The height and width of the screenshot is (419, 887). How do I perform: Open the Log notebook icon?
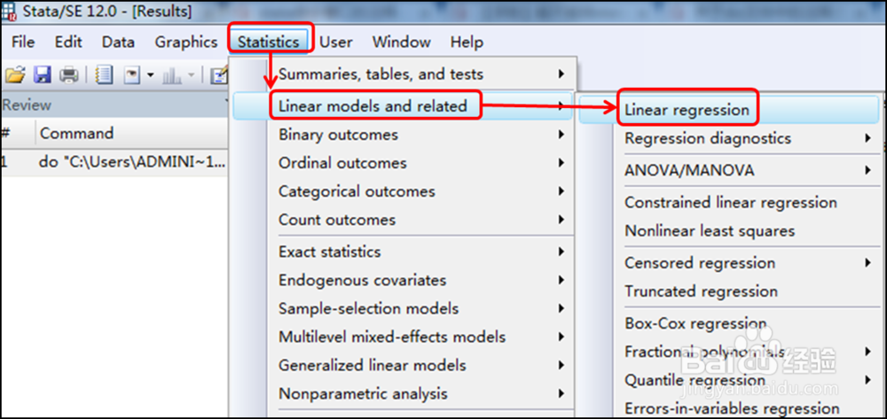104,74
